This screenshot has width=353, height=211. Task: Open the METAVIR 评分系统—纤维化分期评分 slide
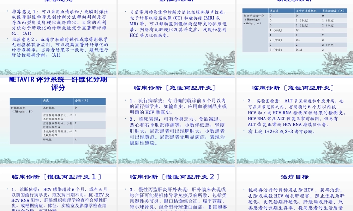(58, 120)
